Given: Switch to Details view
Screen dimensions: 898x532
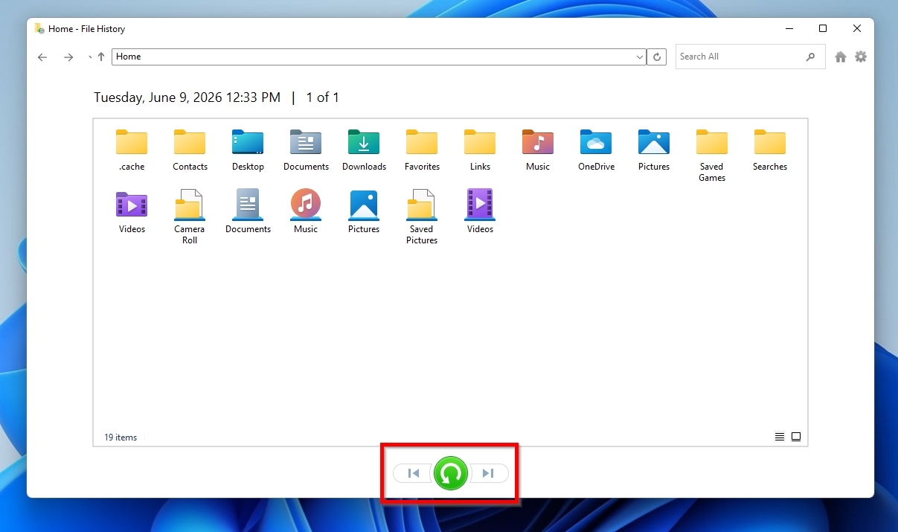Looking at the screenshot, I should click(780, 437).
